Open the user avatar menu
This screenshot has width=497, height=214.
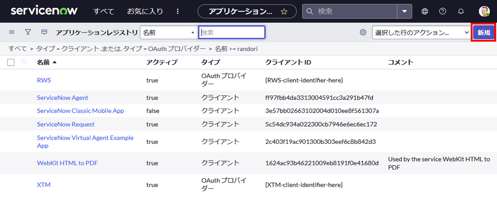coord(484,11)
